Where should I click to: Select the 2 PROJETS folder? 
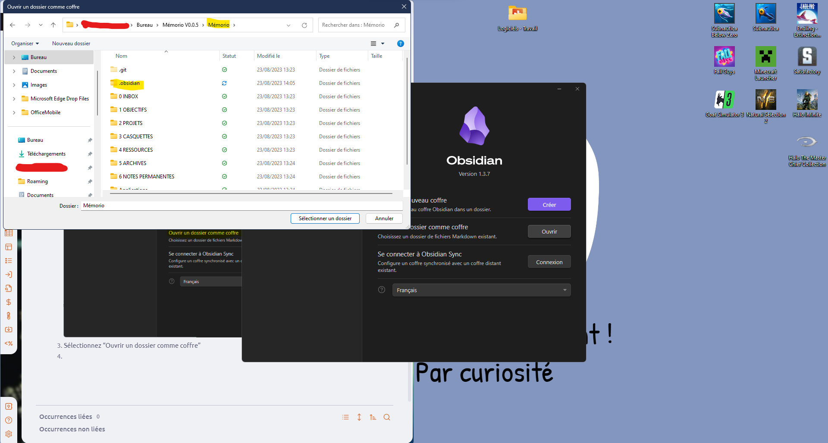(x=130, y=123)
